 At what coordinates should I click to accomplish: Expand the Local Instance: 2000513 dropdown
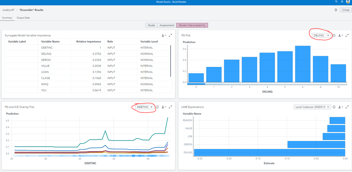click(312, 107)
